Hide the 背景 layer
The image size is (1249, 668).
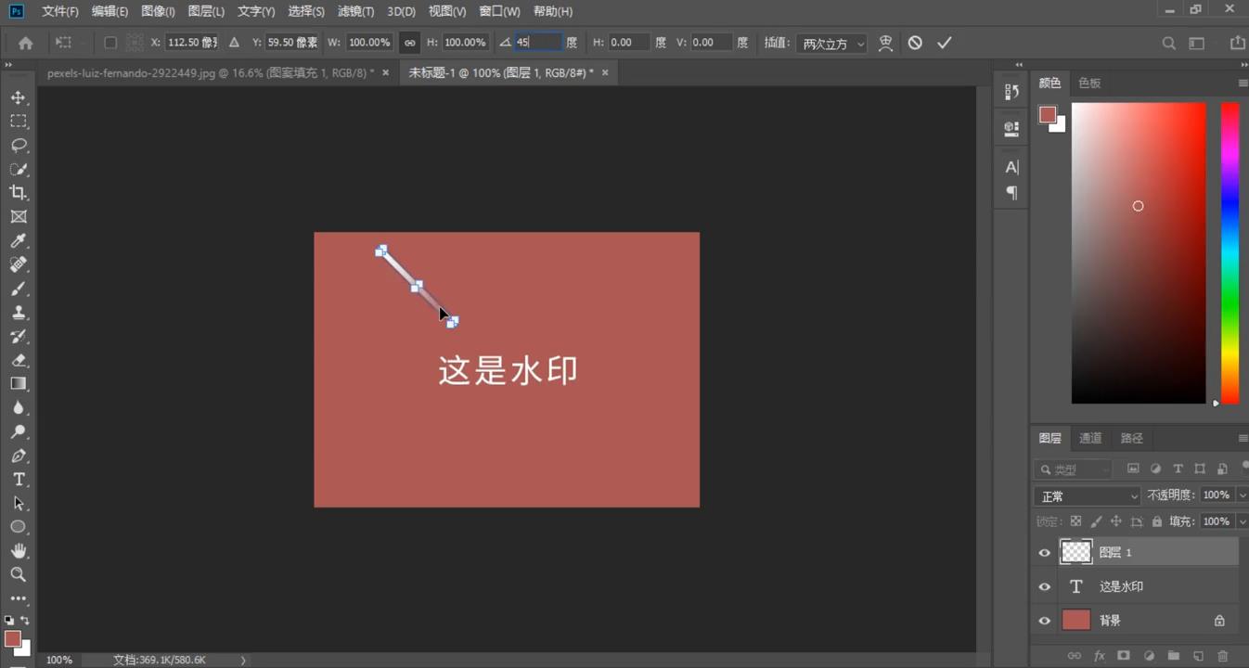tap(1045, 621)
